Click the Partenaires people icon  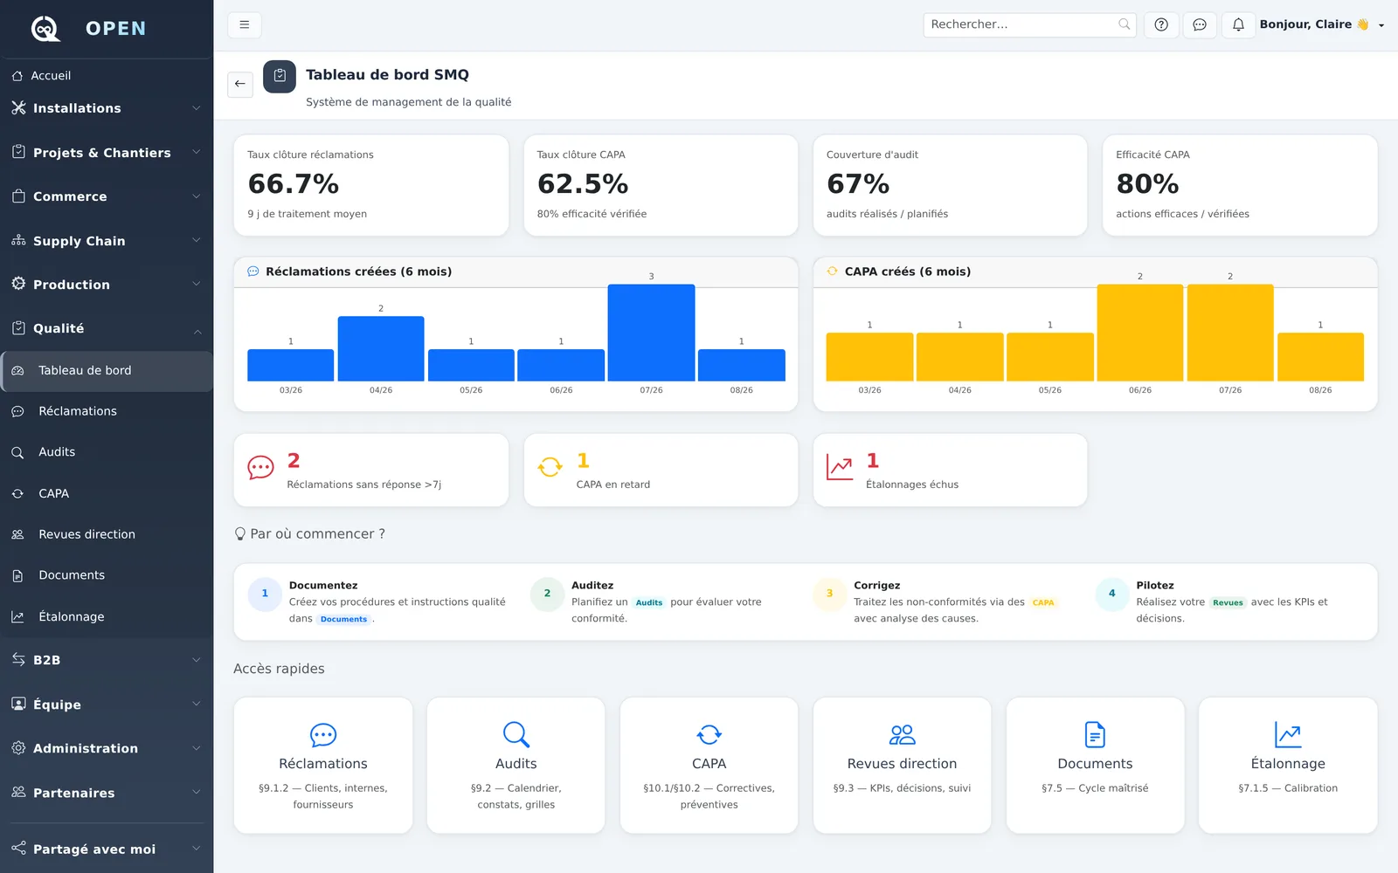pos(18,792)
